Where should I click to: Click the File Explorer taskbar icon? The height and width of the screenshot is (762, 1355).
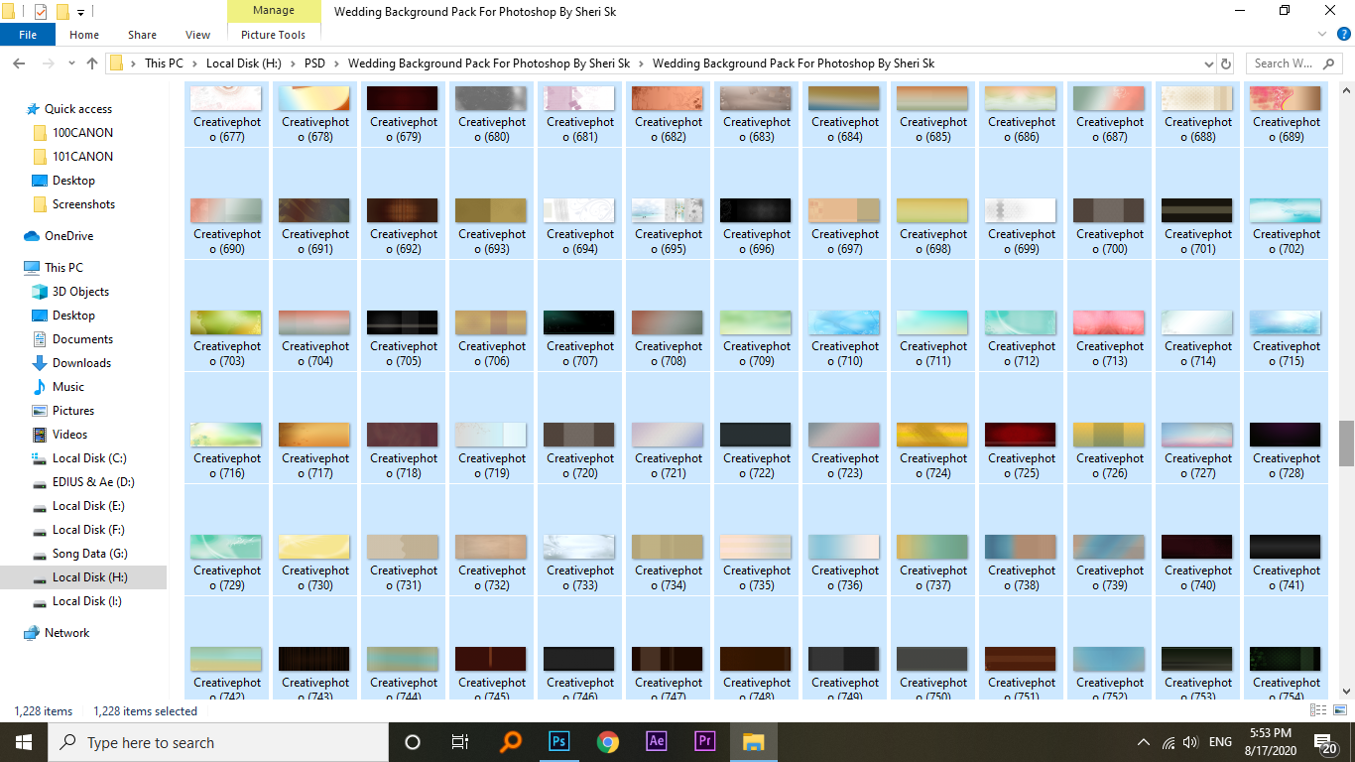[x=753, y=742]
